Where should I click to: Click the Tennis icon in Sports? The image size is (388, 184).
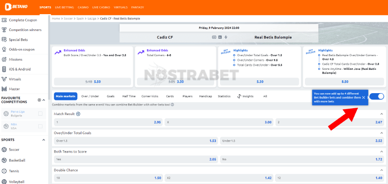click(x=4, y=171)
